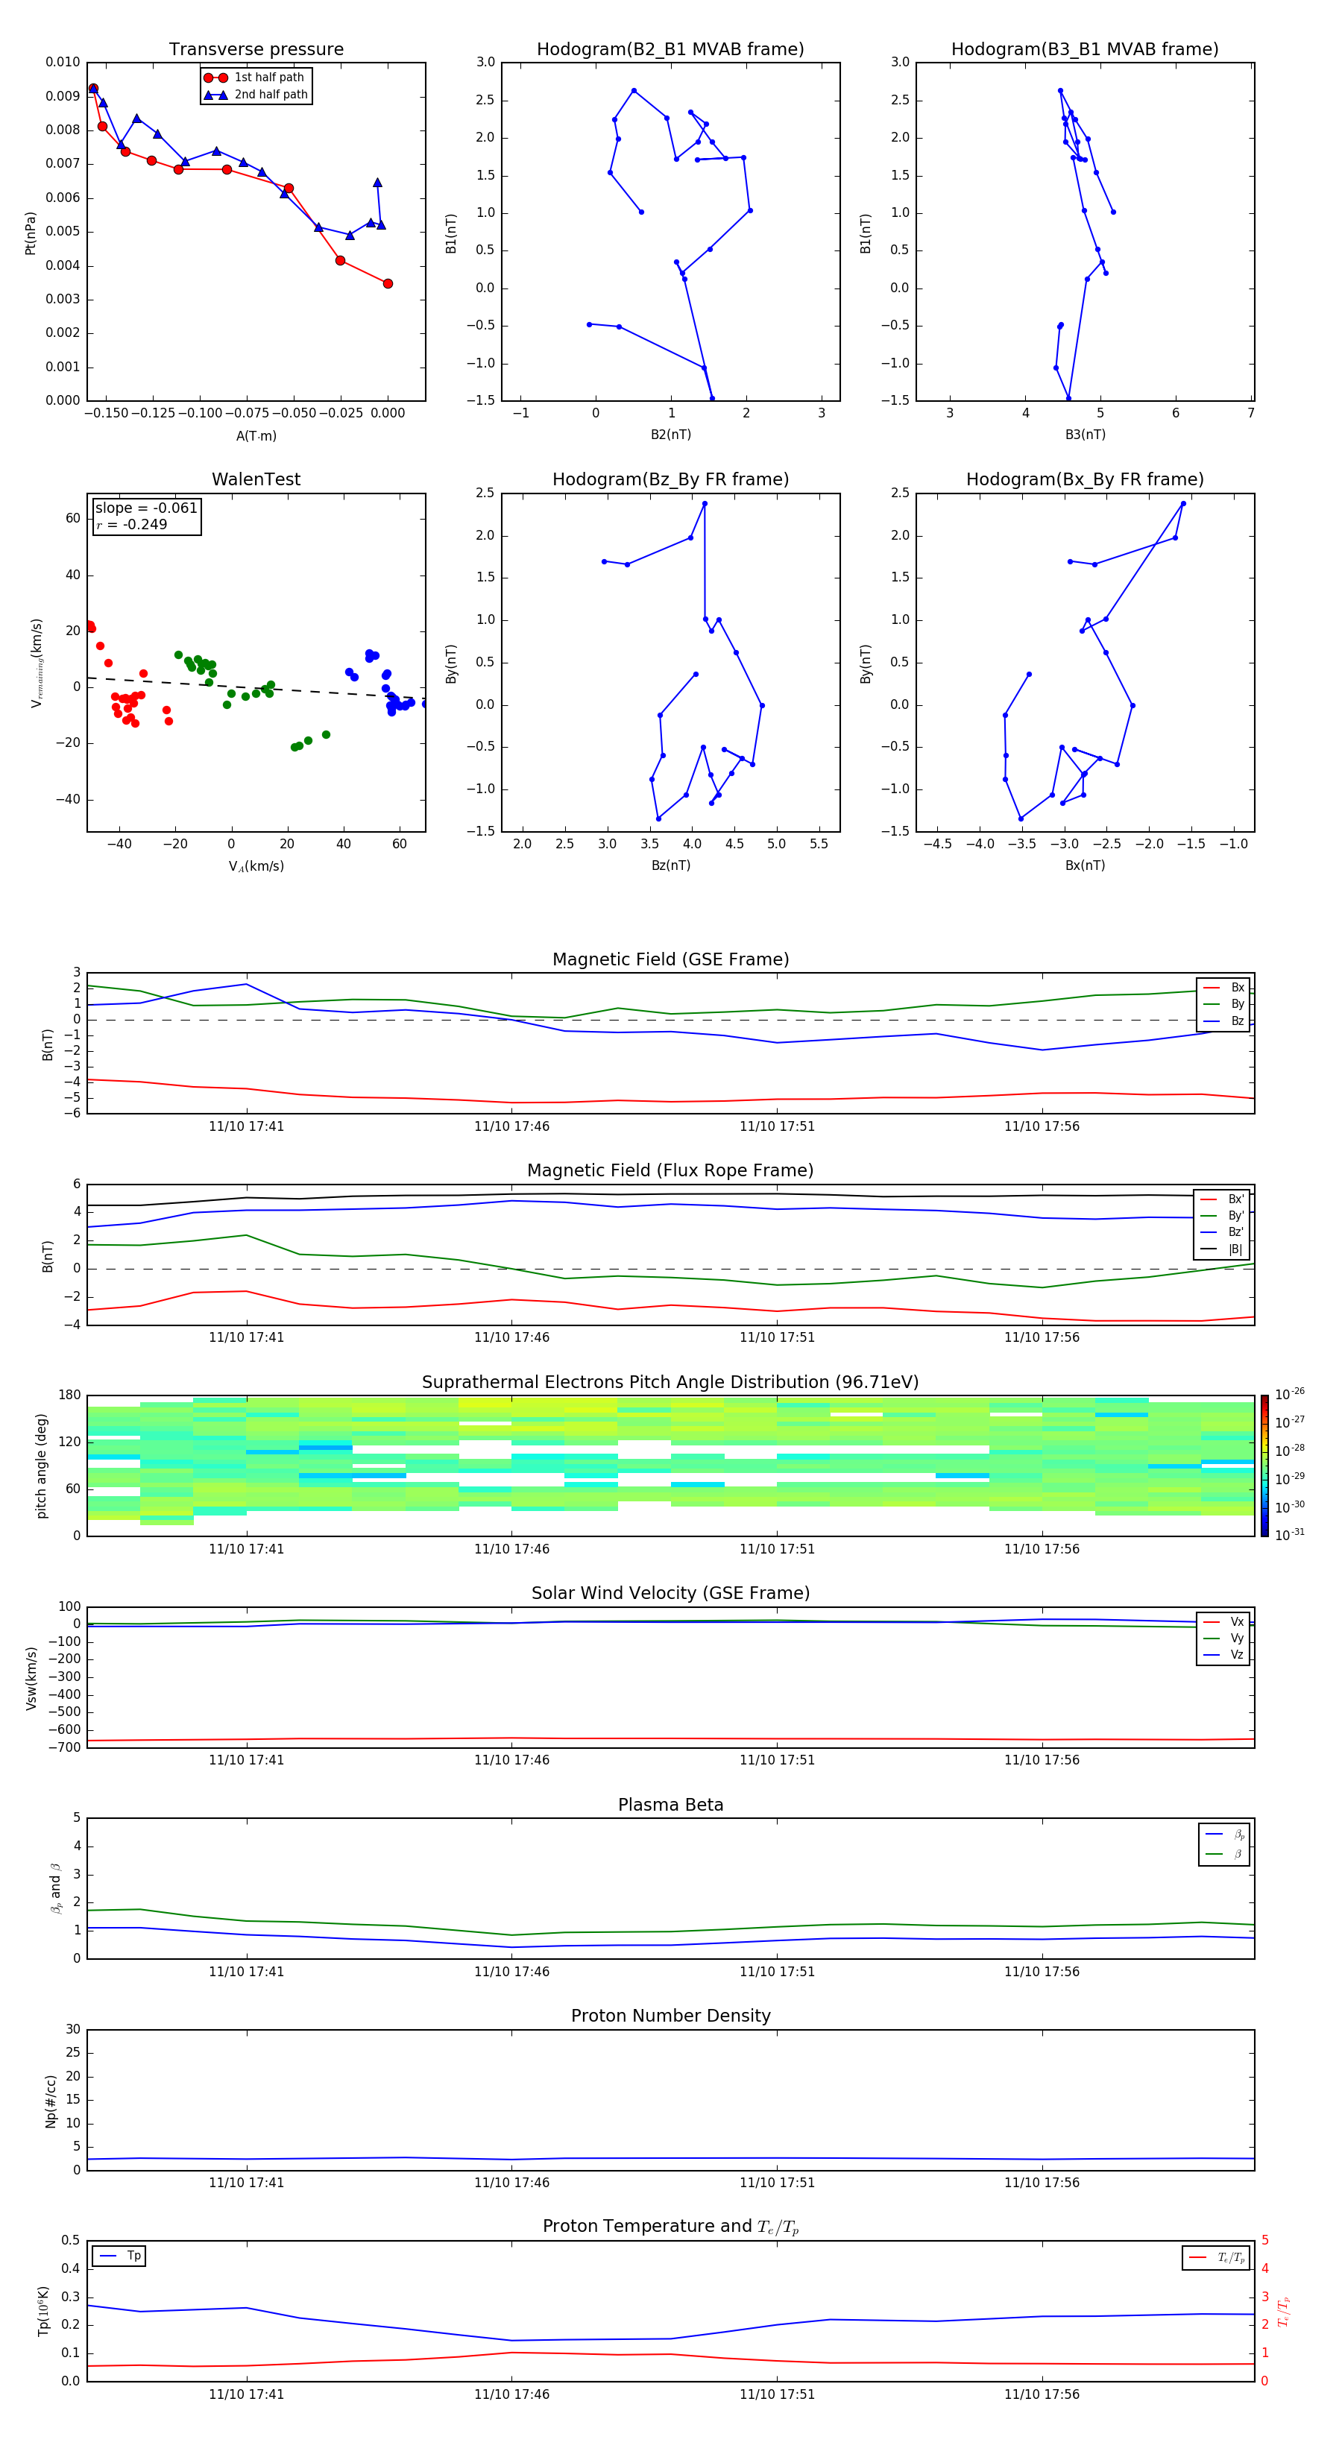Click the Te/Tp legend box
The image size is (1342, 2460).
coord(1216,2257)
